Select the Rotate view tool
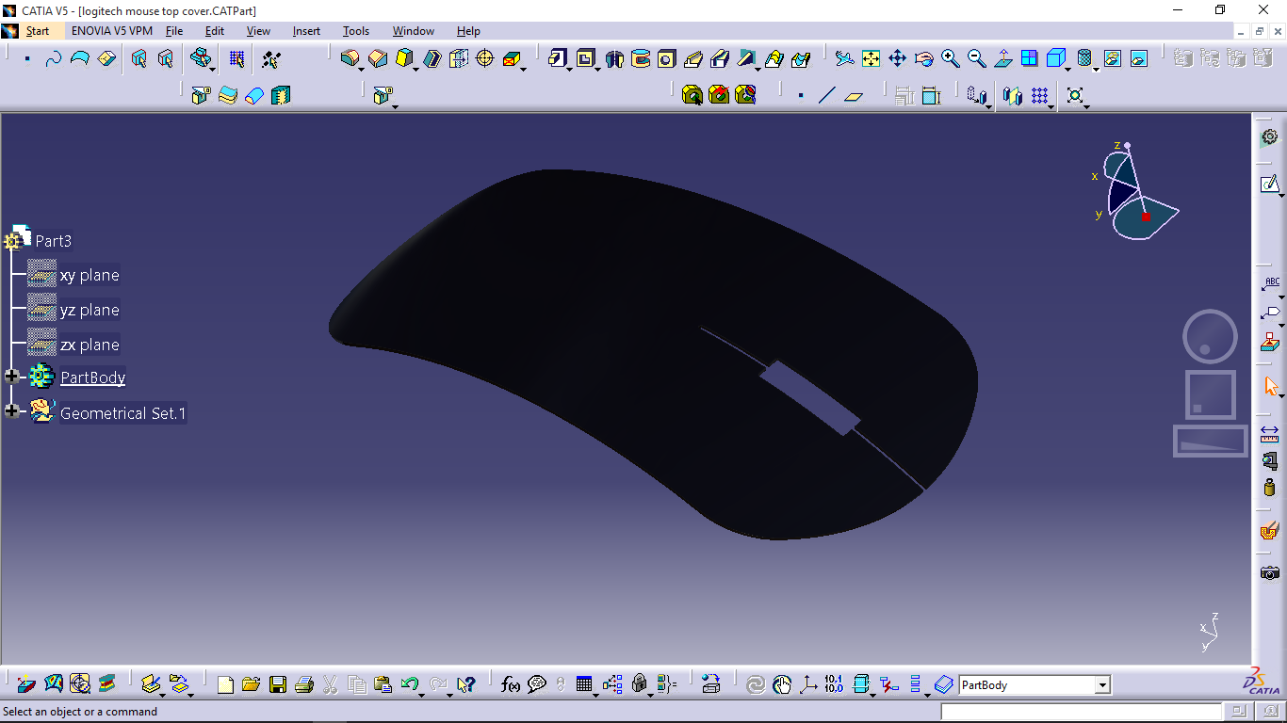This screenshot has height=723, width=1287. click(x=924, y=58)
